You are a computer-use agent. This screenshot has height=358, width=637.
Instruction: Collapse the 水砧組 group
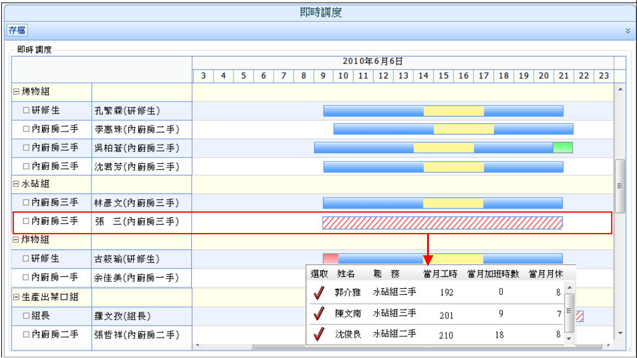coord(15,184)
